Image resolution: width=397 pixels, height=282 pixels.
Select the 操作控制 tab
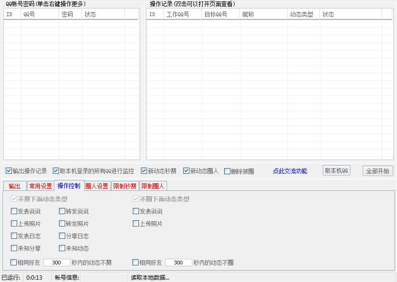click(x=69, y=186)
